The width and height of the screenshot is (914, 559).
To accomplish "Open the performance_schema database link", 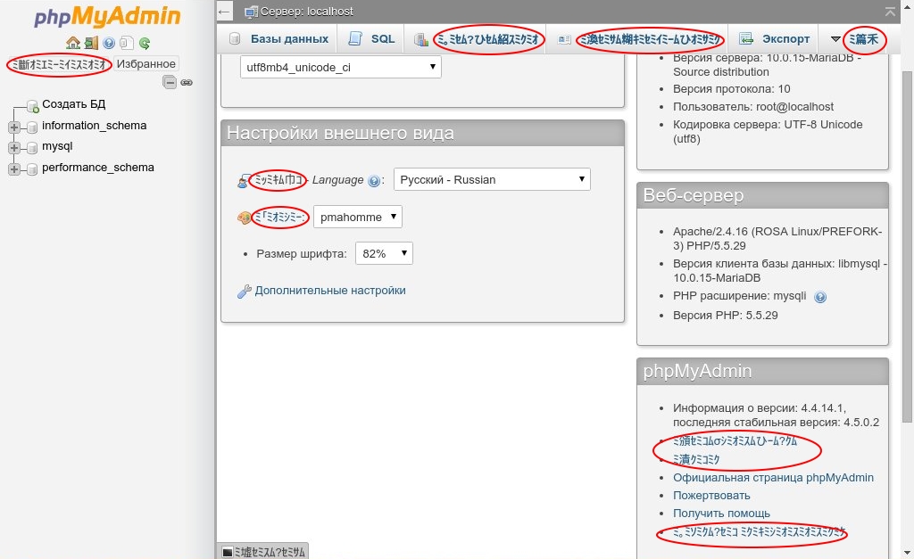I will click(98, 167).
